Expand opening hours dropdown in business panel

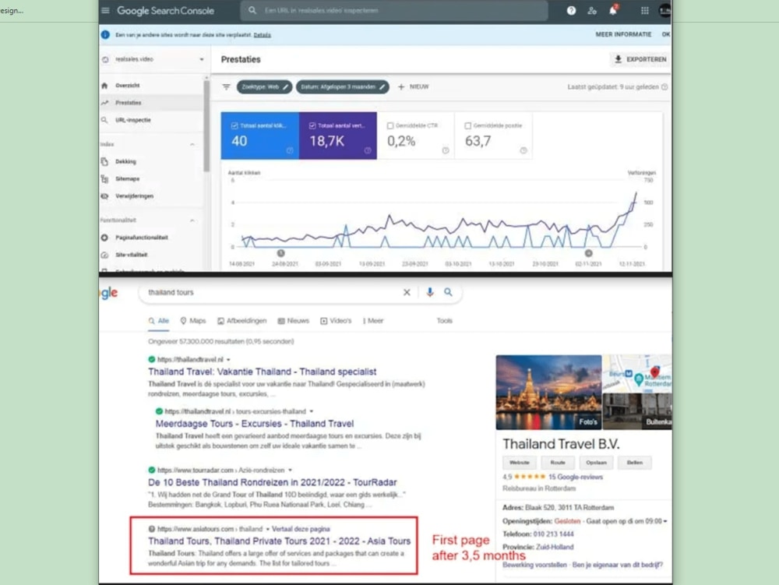pos(665,521)
